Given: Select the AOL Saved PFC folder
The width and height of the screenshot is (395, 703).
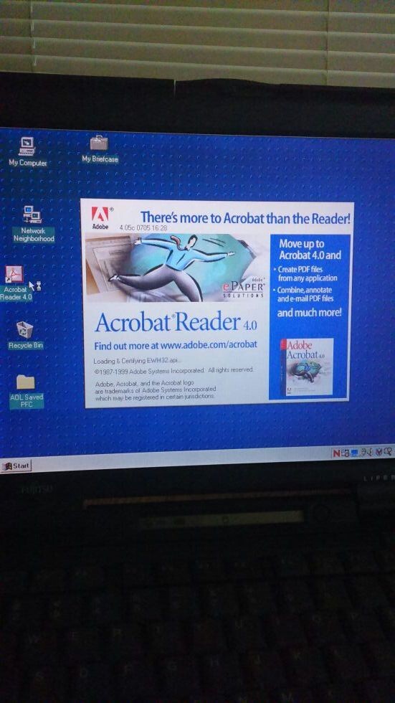Looking at the screenshot, I should tap(27, 391).
